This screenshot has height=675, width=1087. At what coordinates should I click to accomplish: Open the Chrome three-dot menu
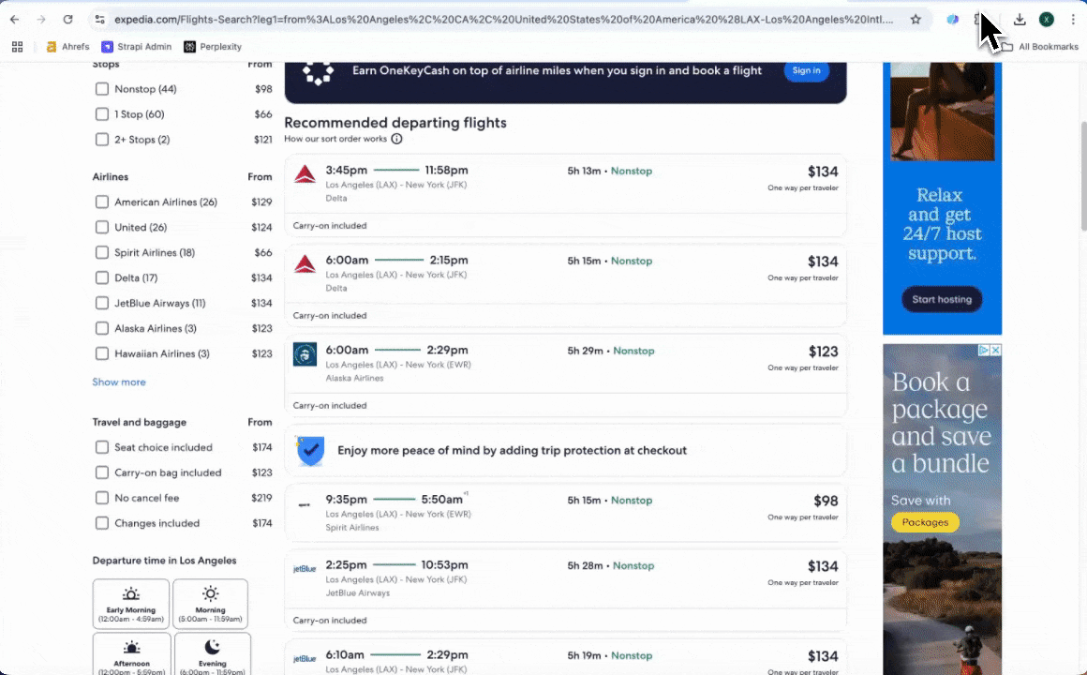pos(1073,19)
